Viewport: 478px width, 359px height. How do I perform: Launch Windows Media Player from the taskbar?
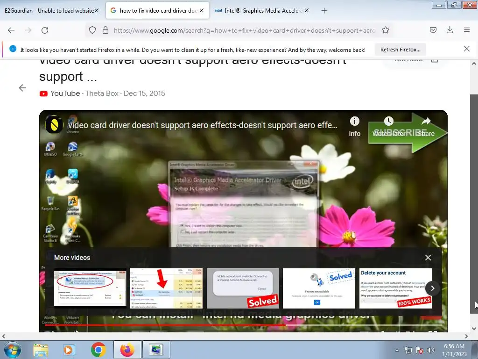click(68, 350)
